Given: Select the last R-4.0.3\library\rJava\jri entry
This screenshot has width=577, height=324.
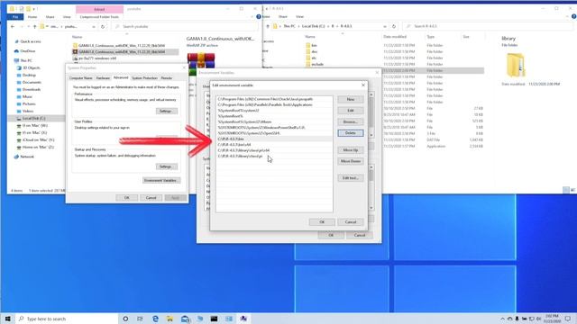Looking at the screenshot, I should [x=274, y=156].
